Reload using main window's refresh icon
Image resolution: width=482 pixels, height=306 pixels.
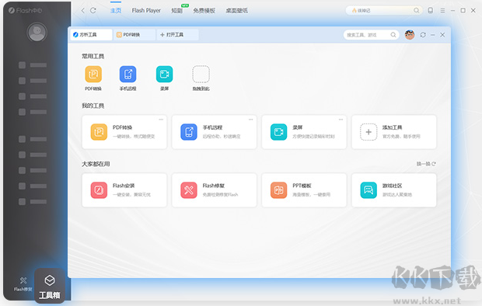[93, 10]
